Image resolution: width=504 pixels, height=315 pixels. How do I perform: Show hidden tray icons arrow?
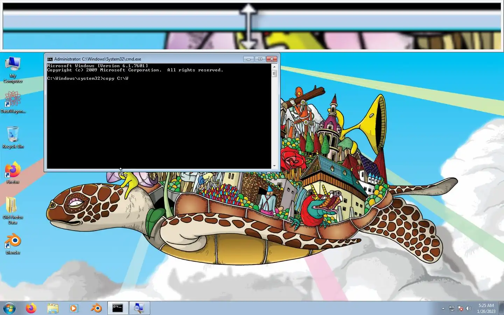[443, 308]
